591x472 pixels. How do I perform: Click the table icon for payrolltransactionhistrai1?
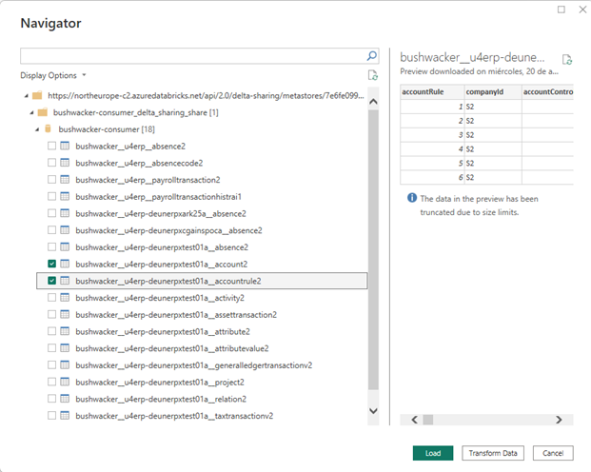coord(65,196)
